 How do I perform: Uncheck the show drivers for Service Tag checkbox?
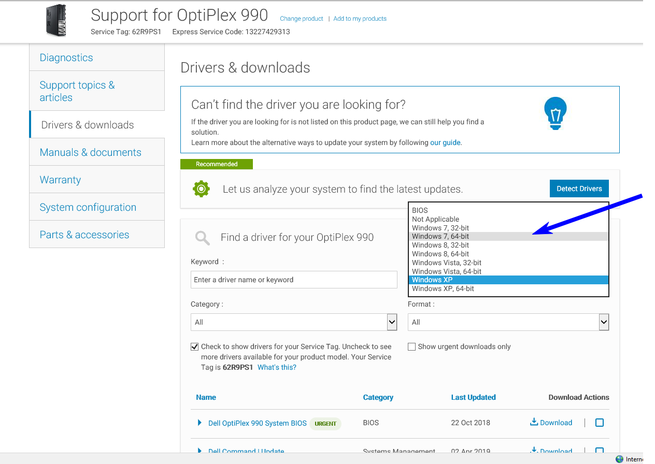pos(195,347)
